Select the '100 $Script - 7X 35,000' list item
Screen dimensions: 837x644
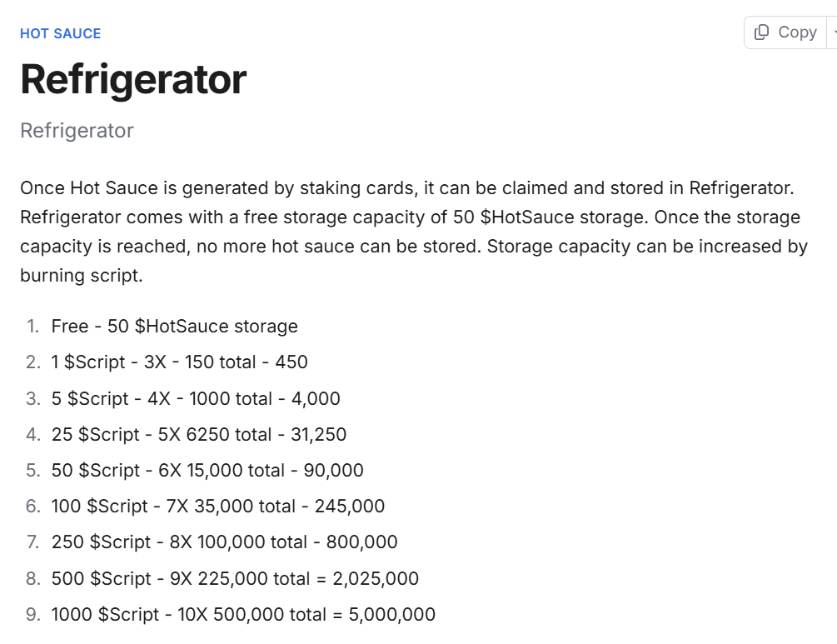[218, 506]
